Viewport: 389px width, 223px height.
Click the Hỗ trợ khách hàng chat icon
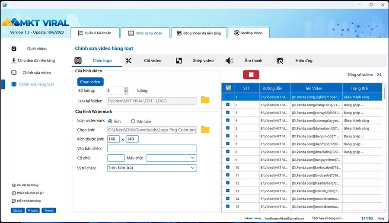coord(14,201)
